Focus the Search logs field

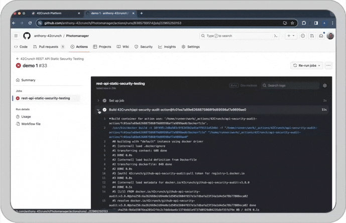coord(290,85)
